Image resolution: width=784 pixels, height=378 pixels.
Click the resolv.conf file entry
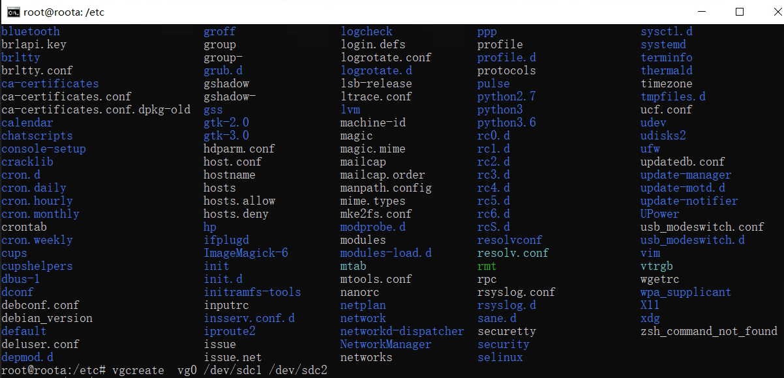513,253
